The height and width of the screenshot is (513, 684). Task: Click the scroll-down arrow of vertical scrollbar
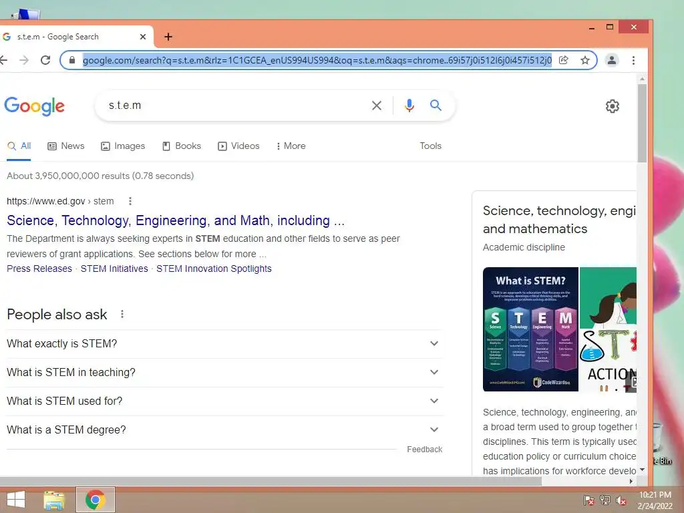(x=642, y=470)
